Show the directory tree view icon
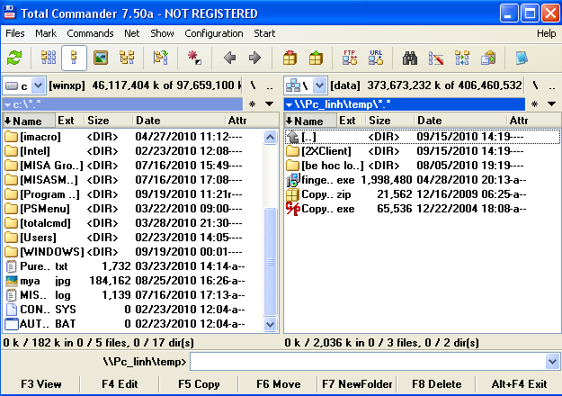The image size is (562, 396). [127, 58]
